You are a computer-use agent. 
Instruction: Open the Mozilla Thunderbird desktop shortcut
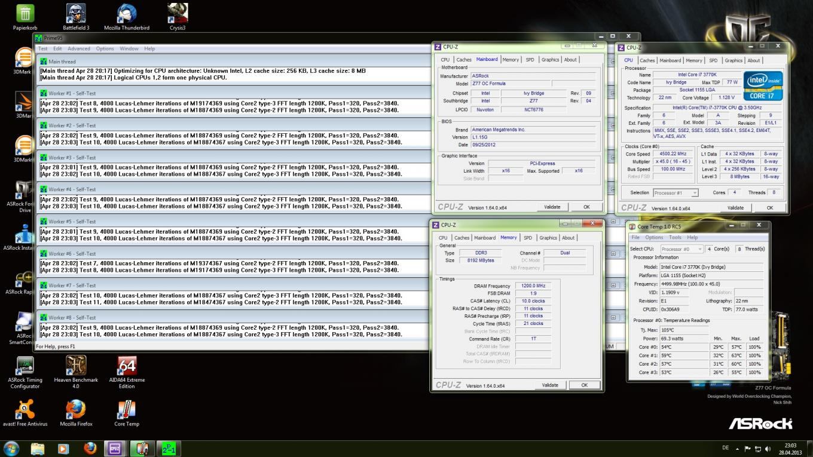click(x=127, y=18)
